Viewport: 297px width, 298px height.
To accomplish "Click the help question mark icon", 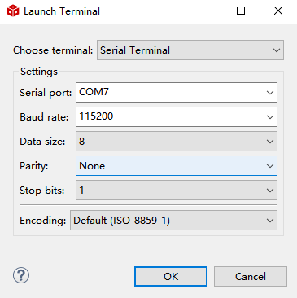I will coord(21,275).
